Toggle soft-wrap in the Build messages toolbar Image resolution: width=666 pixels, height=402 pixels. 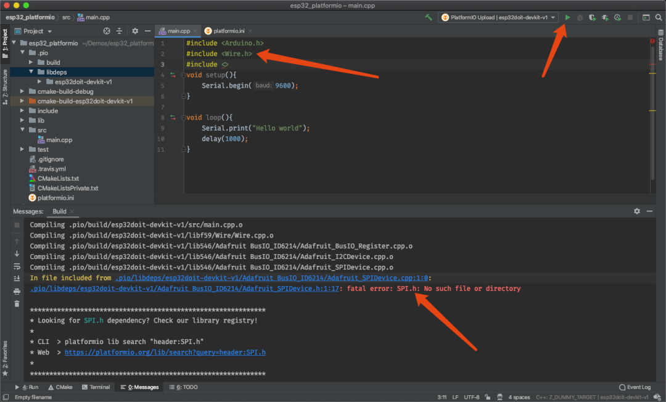(17, 266)
